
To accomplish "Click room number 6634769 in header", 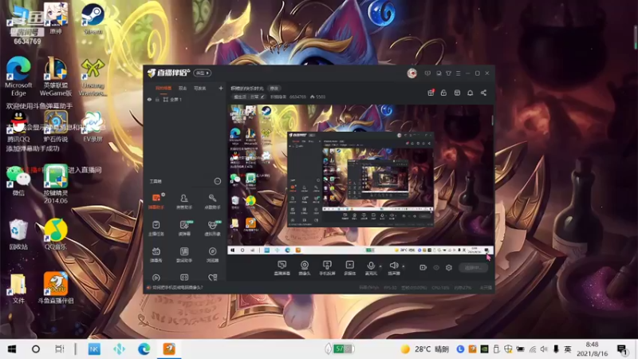I will click(x=297, y=97).
